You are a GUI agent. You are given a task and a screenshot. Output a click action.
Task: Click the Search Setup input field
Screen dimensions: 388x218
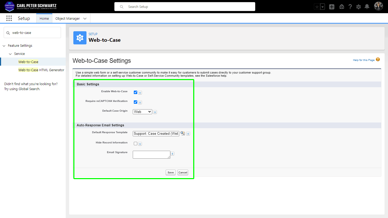[x=185, y=7]
